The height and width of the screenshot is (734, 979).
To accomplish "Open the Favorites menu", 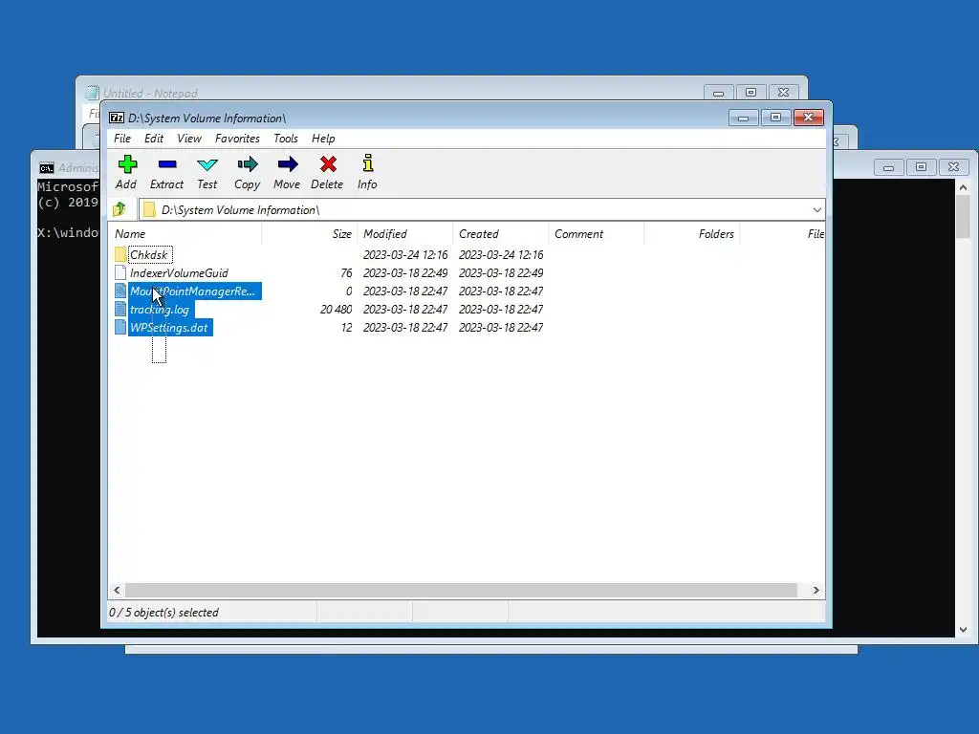I will pos(237,139).
